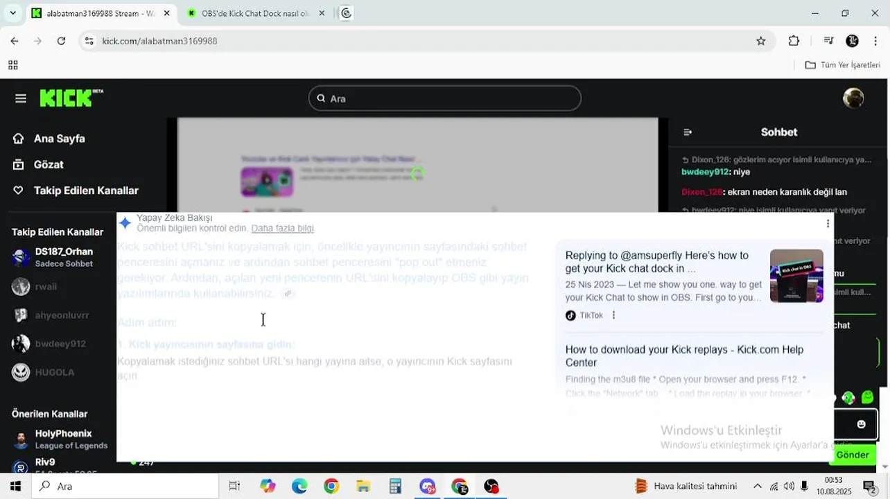Open the Chrome profile icon
The width and height of the screenshot is (890, 499).
coord(853,41)
